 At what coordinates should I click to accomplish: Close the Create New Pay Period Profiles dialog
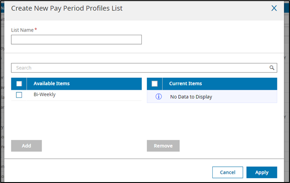[274, 8]
